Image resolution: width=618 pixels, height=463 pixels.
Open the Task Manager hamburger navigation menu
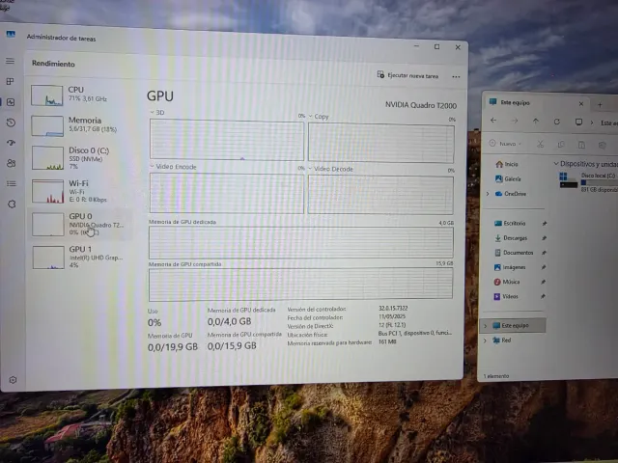(x=11, y=62)
